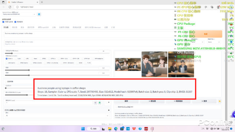
Task: Open Microsoft Edge from the taskbar
Action: [x=116, y=129]
